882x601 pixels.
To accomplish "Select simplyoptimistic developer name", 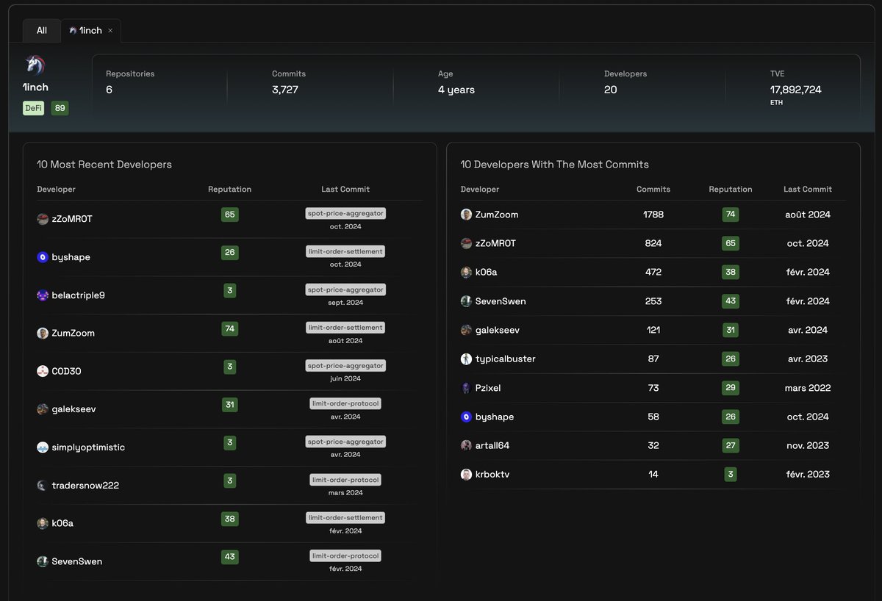I will click(88, 447).
